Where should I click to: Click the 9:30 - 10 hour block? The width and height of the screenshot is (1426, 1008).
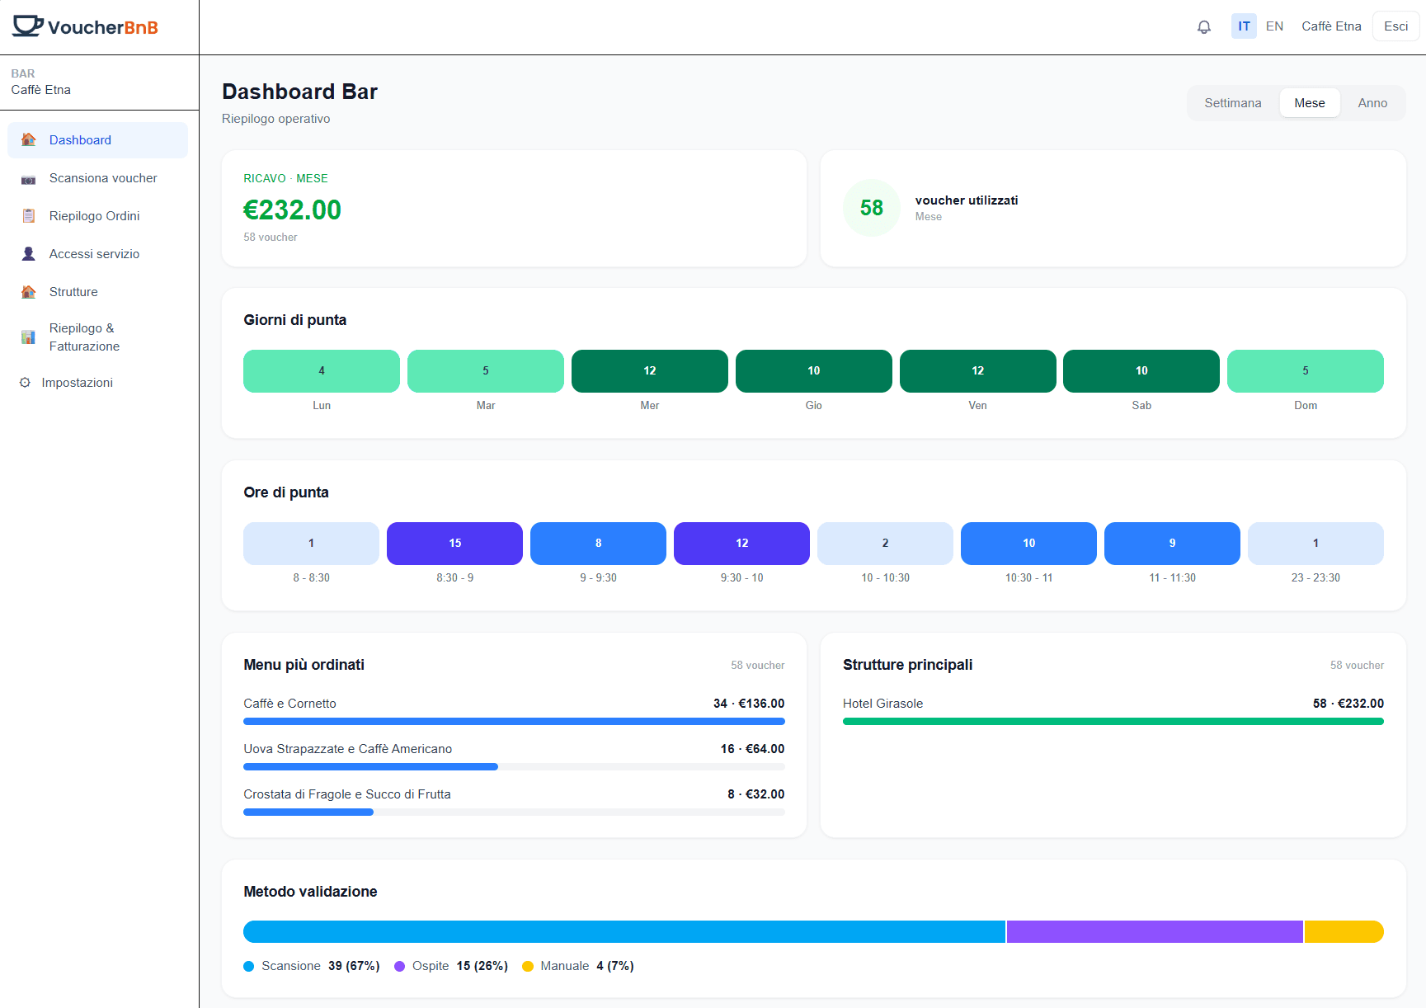[x=741, y=544]
